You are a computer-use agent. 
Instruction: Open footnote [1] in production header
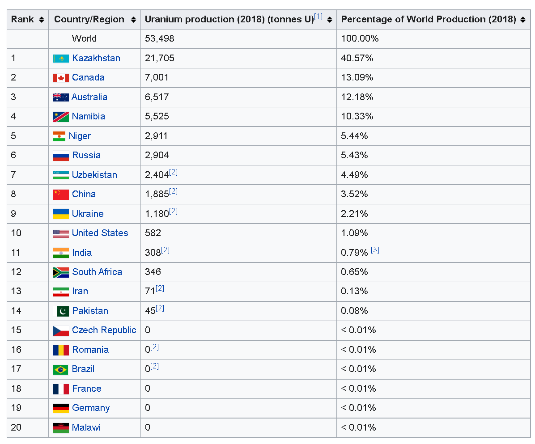pos(318,17)
